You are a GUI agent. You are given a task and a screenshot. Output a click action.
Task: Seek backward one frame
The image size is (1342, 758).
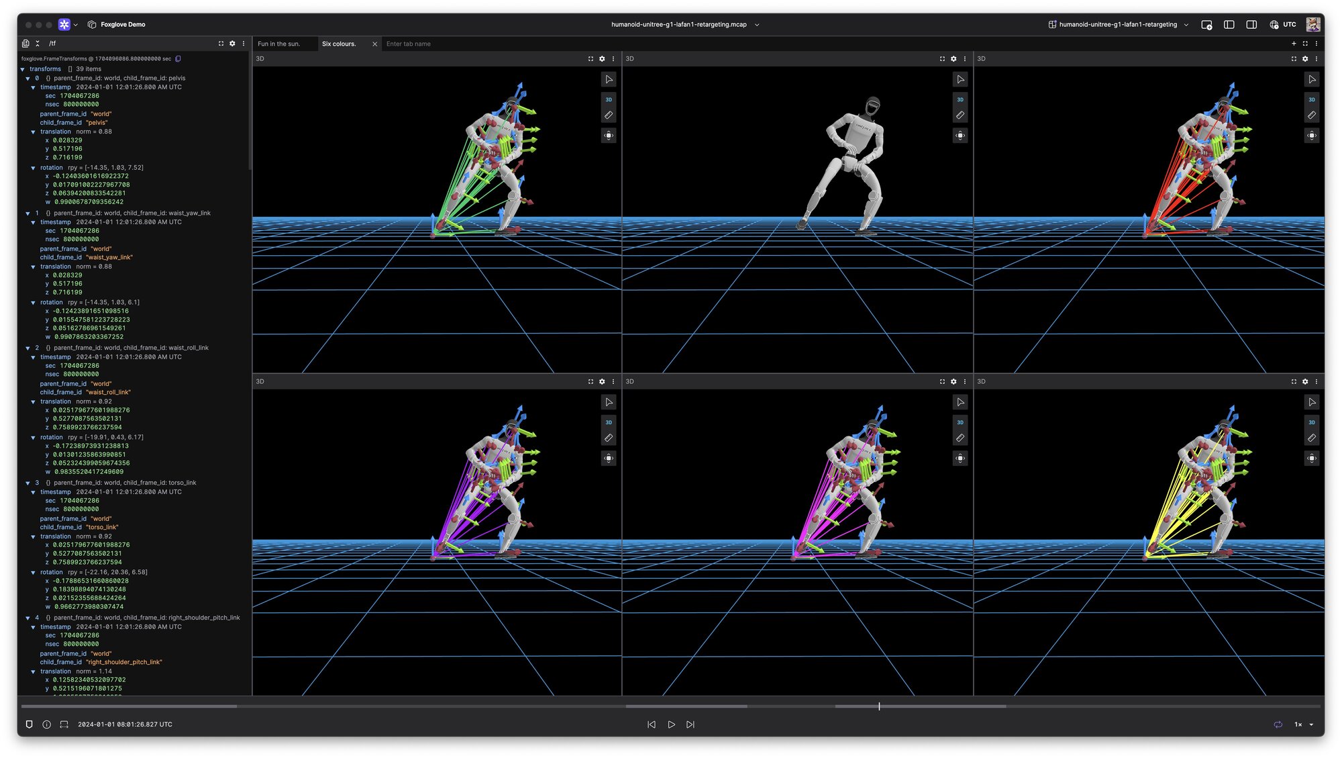click(651, 725)
